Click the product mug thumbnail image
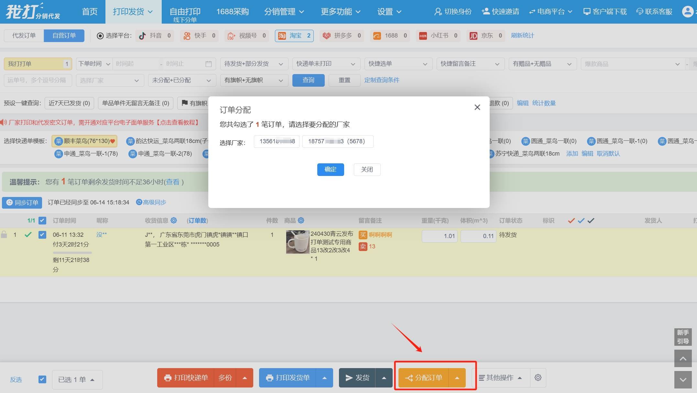697x393 pixels. tap(297, 242)
